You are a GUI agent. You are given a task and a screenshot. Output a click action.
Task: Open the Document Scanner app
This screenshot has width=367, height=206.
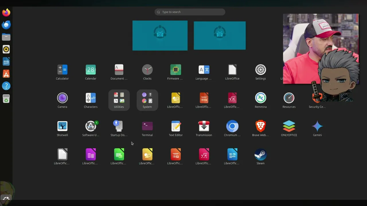coord(119,70)
